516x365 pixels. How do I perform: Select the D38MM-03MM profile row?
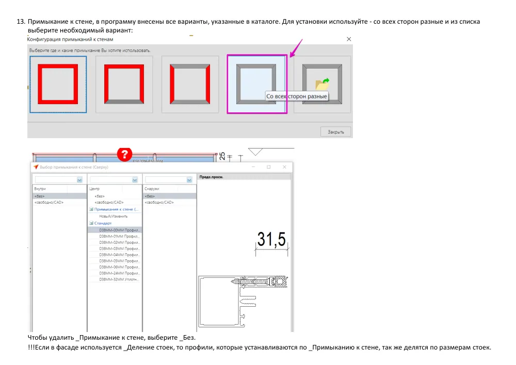115,248
